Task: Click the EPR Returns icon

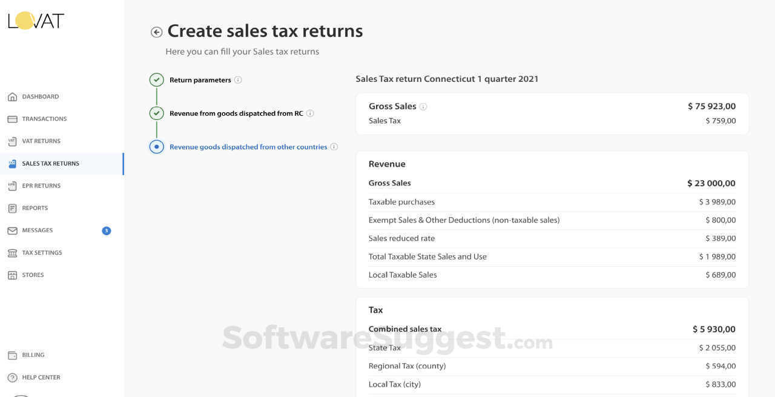Action: (12, 186)
